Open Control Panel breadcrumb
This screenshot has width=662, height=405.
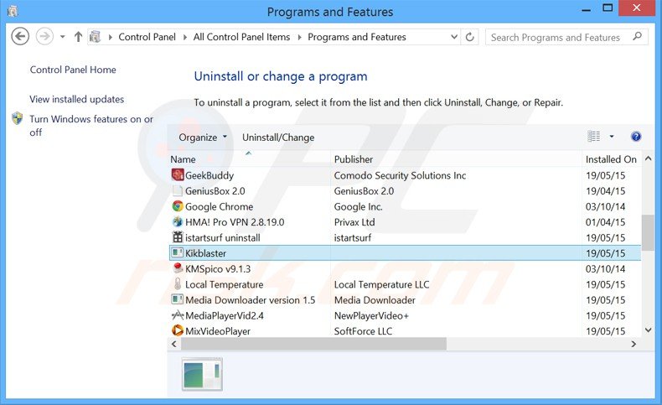(147, 37)
